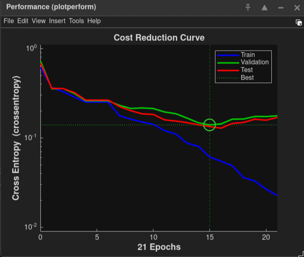Click the red Test line swatch in legend

coord(228,70)
